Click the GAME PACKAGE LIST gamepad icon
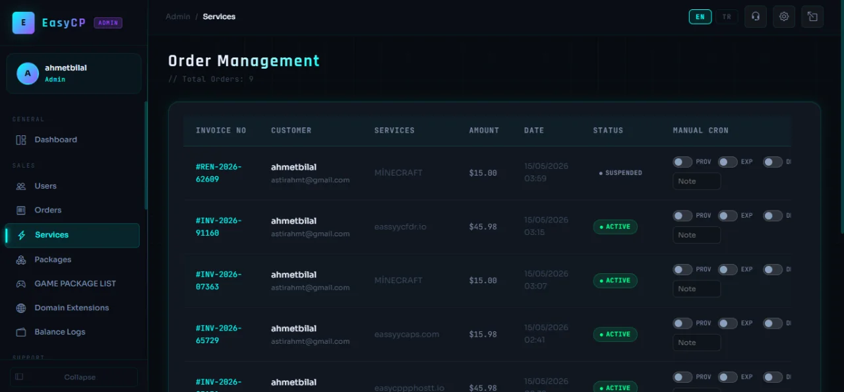 coord(21,284)
